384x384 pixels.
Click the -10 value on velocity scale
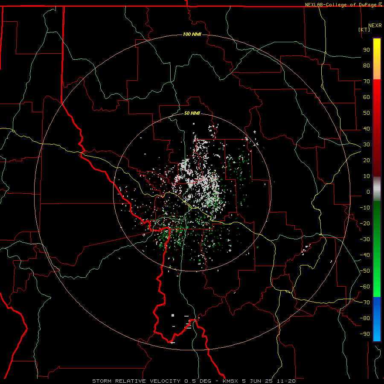coord(365,208)
